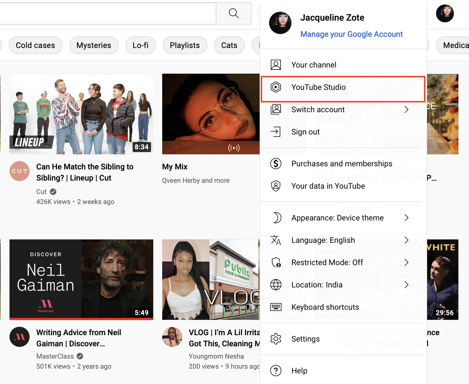The height and width of the screenshot is (384, 469).
Task: Click the Purchases dollar sign icon
Action: 276,164
